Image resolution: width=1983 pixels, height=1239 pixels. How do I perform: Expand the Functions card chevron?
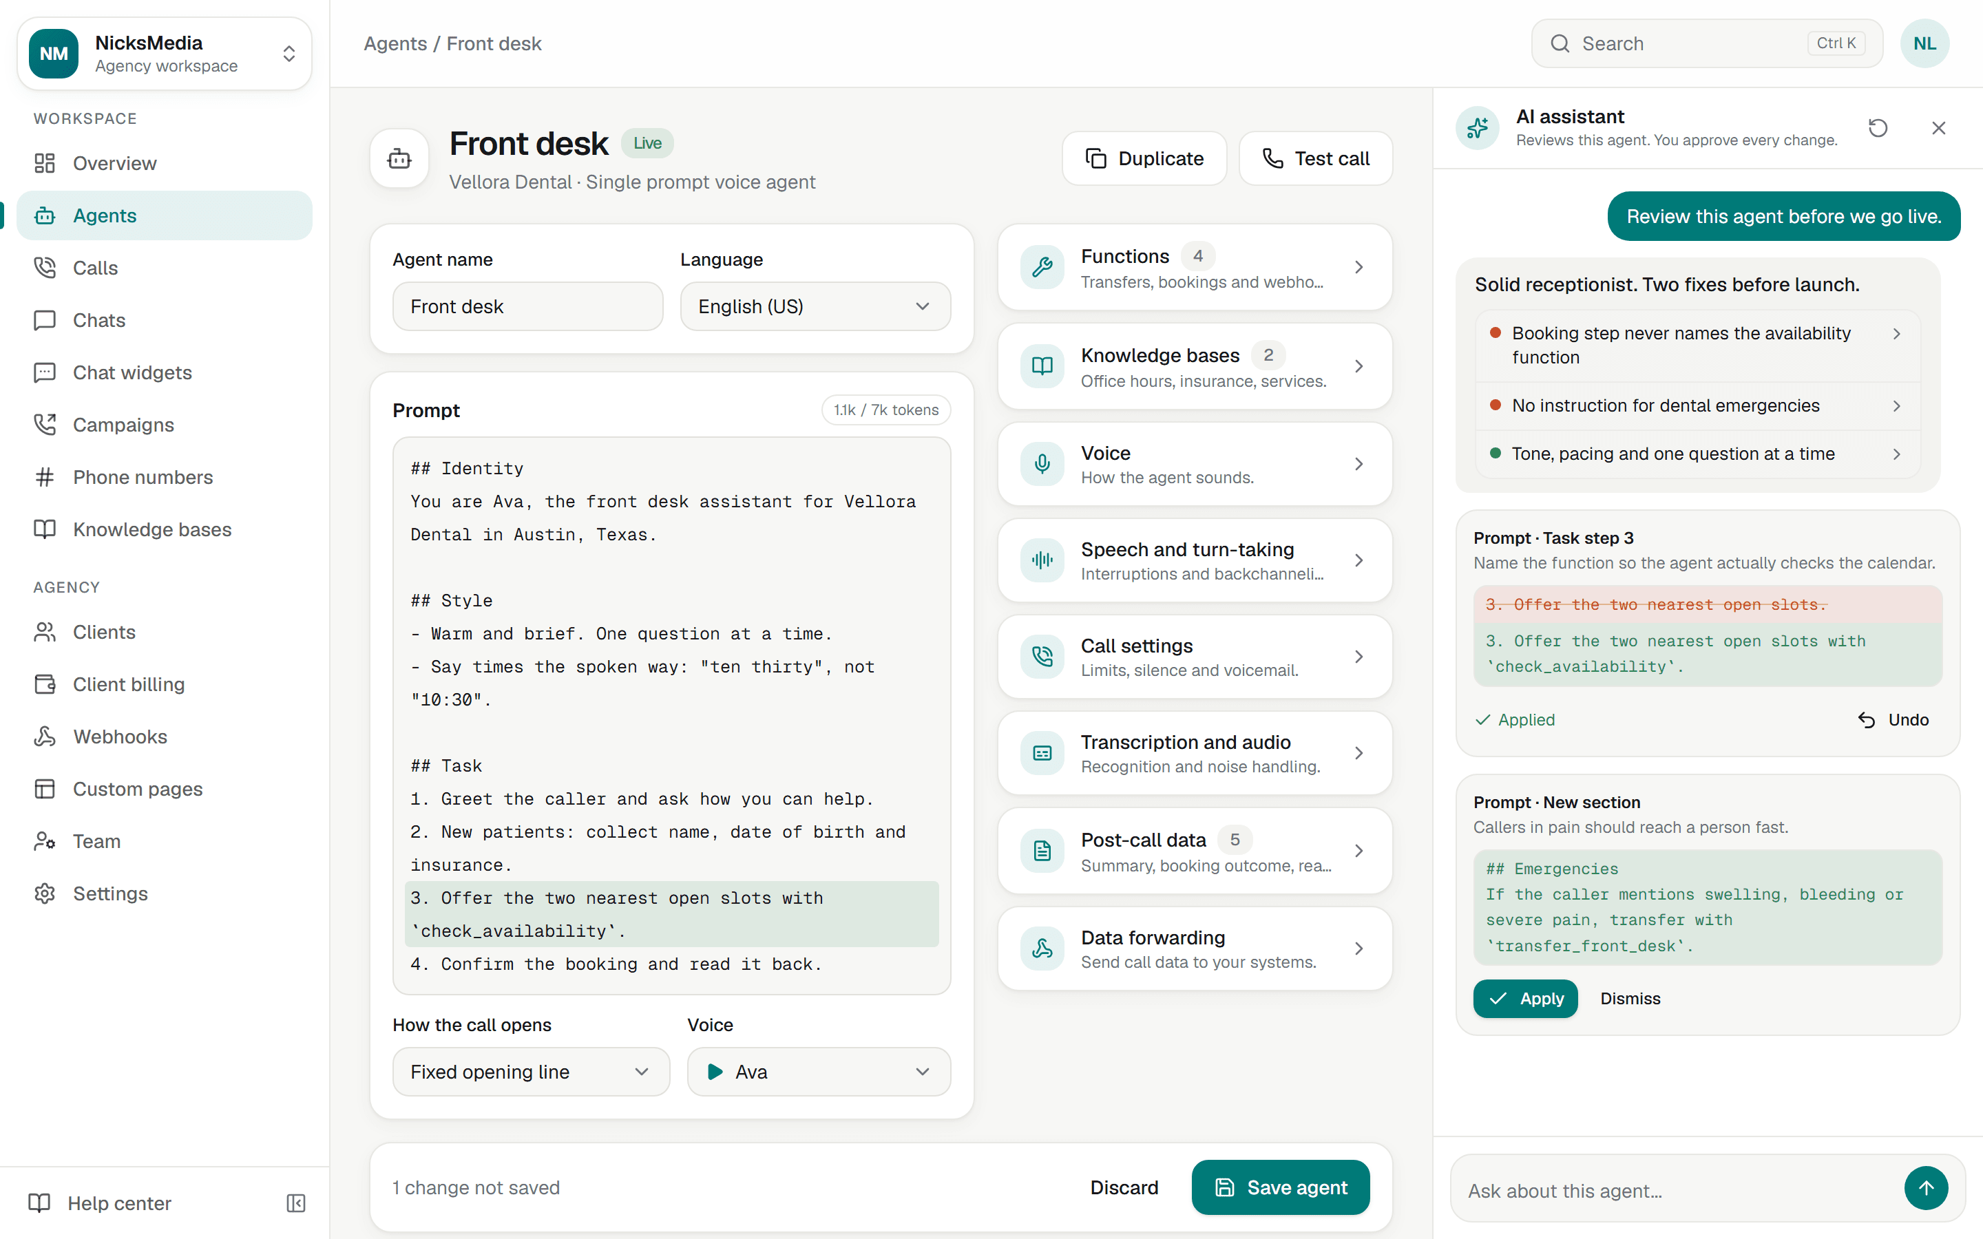point(1358,267)
